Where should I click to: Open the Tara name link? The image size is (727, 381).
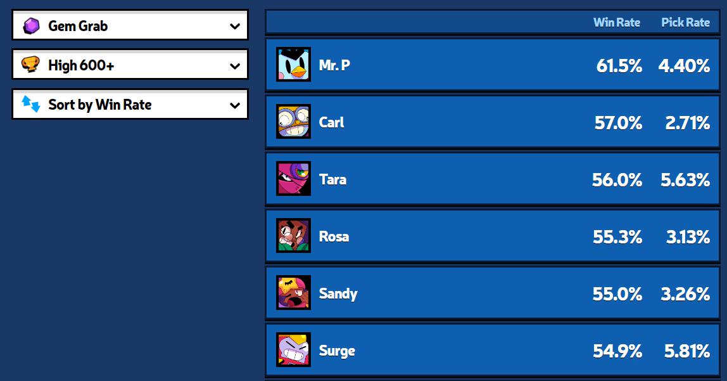coord(332,179)
